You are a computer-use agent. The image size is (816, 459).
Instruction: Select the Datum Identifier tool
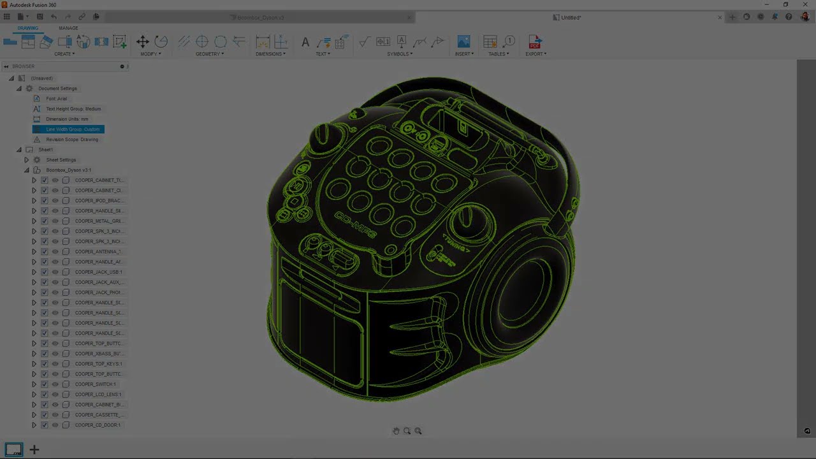[402, 42]
